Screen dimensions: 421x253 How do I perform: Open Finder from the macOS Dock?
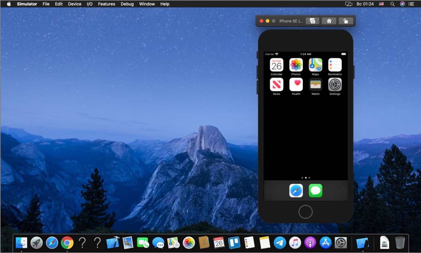[x=21, y=243]
